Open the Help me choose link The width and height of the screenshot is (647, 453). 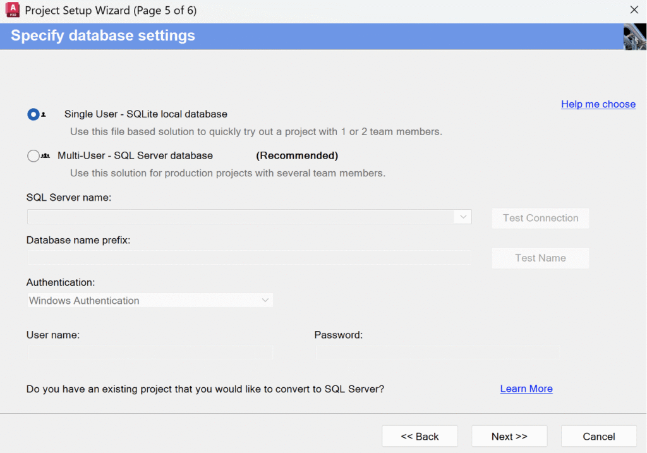click(x=598, y=104)
